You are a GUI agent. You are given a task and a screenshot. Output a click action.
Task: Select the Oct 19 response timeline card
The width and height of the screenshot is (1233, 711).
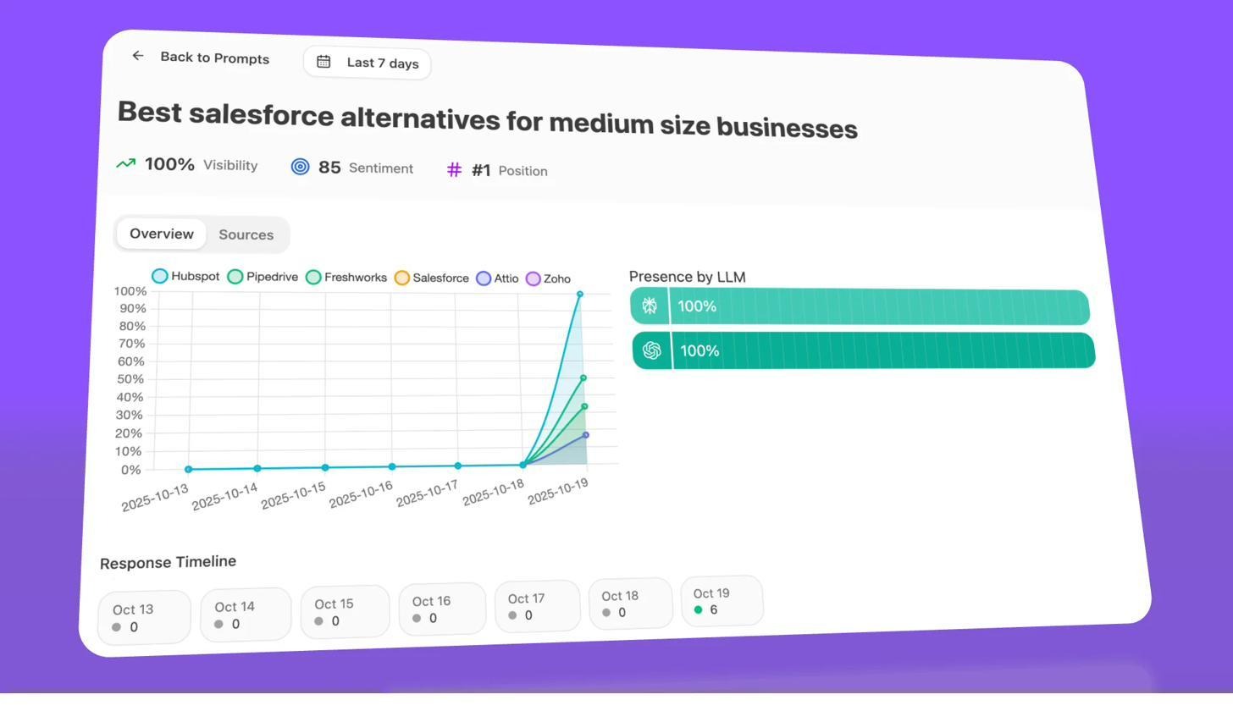tap(721, 601)
